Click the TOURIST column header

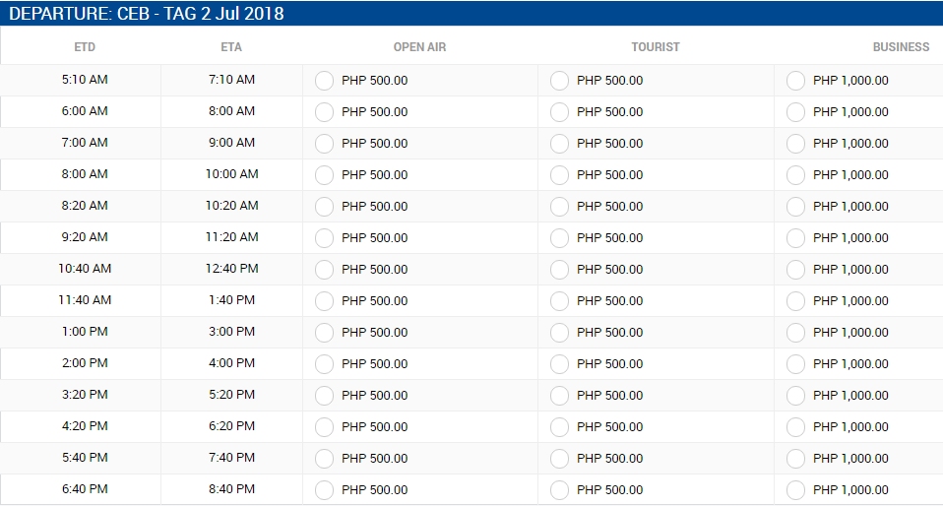pyautogui.click(x=656, y=47)
